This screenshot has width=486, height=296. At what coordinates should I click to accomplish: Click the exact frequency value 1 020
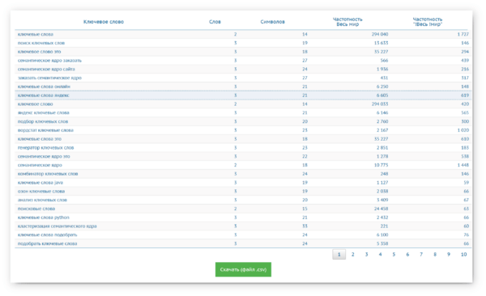(x=463, y=130)
